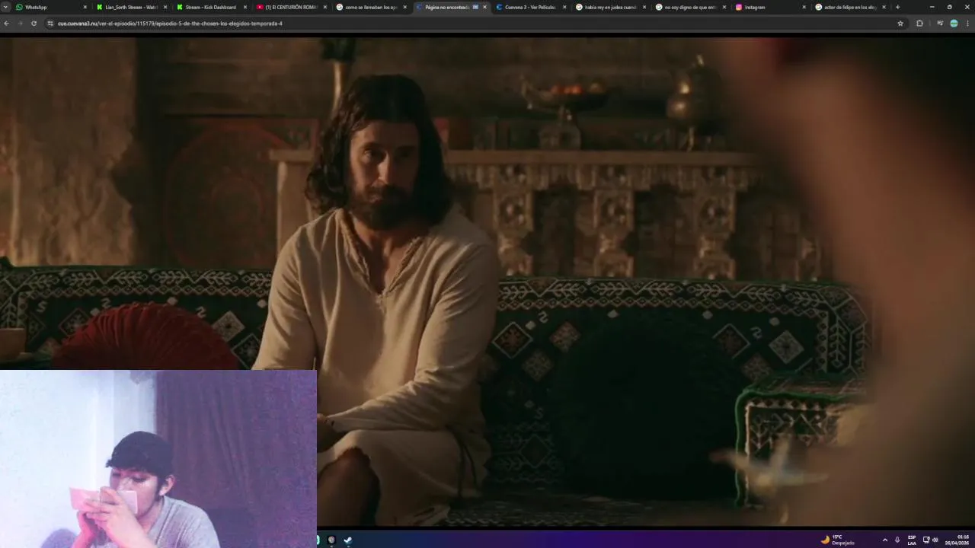
Task: Click the main video of the seated man
Action: [487, 282]
